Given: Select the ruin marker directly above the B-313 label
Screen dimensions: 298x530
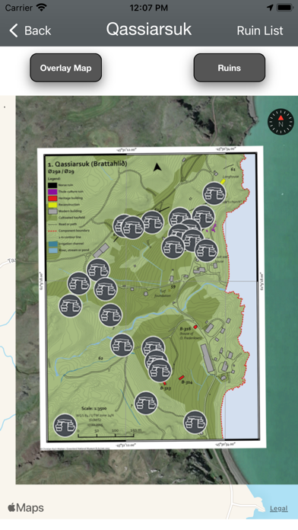Looking at the screenshot, I should point(160,371).
